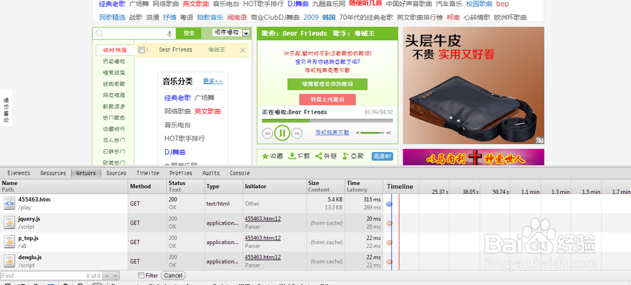Image resolution: width=631 pixels, height=285 pixels.
Task: Open the 手机铃声下载 link
Action: tap(332, 133)
